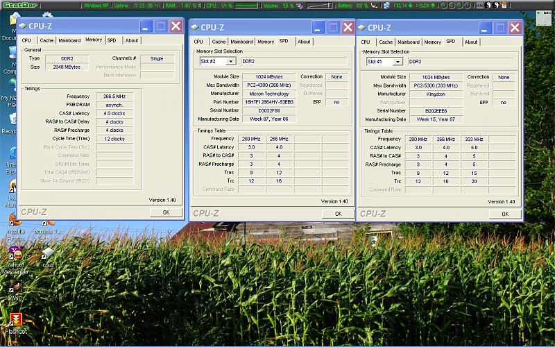Screen dimensions: 555x347
Task: Open the Mainboard tab in left CPU-Z window
Action: 69,40
